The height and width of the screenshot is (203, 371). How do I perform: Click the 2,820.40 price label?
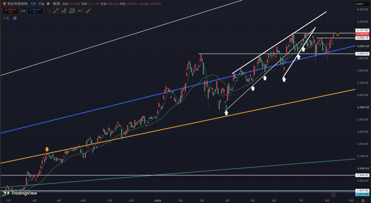(x=362, y=190)
